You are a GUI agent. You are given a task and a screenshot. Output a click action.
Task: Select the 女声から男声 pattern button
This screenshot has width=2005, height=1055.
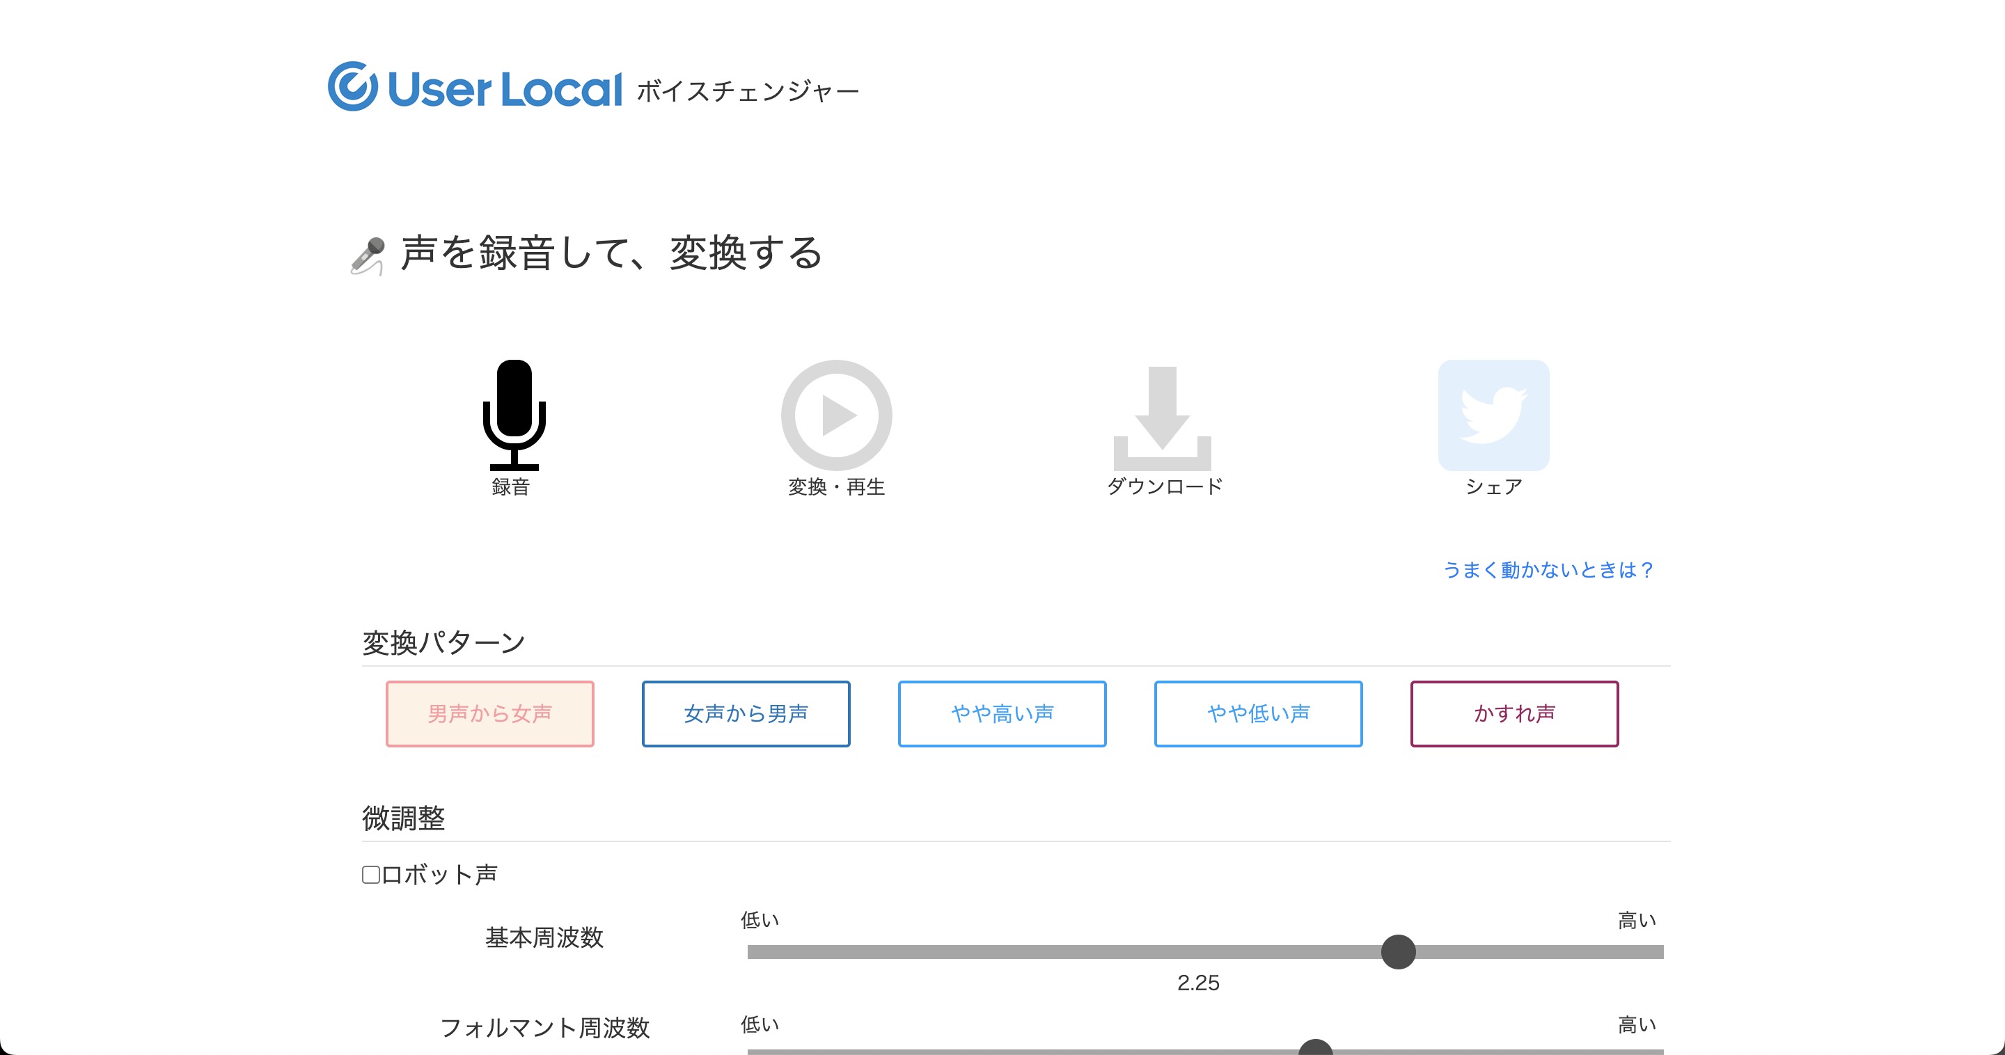746,713
